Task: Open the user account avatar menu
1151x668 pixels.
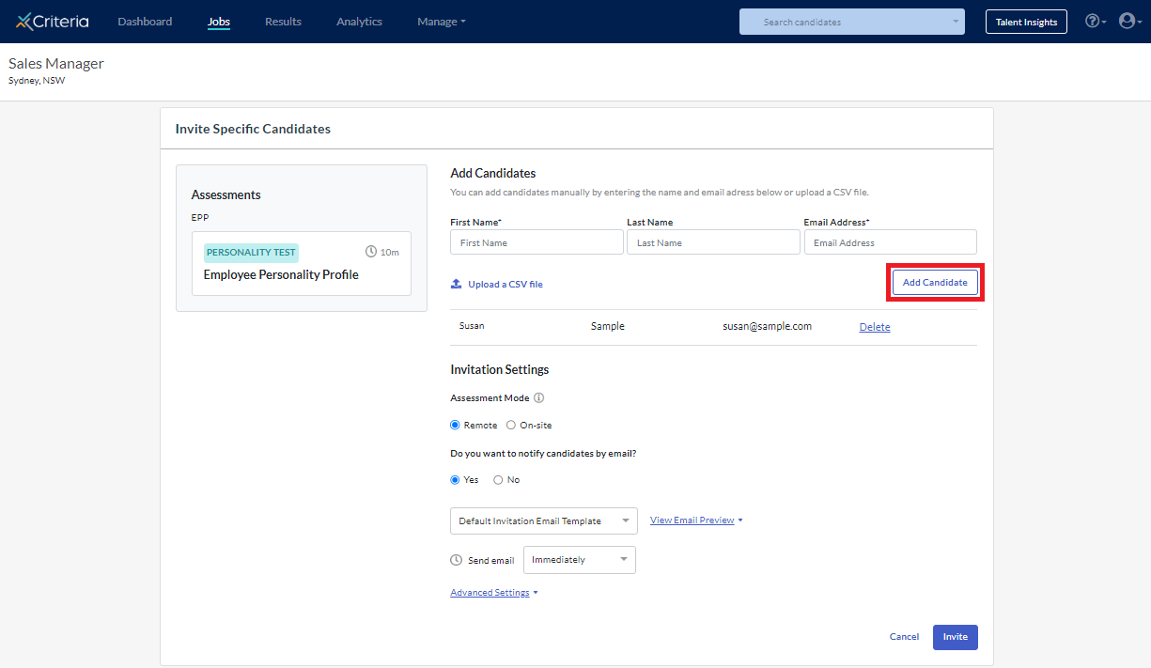Action: pyautogui.click(x=1129, y=21)
